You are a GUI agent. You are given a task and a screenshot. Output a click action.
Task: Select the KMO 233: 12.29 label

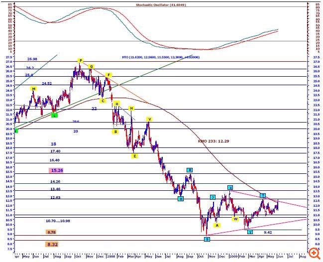click(x=214, y=141)
